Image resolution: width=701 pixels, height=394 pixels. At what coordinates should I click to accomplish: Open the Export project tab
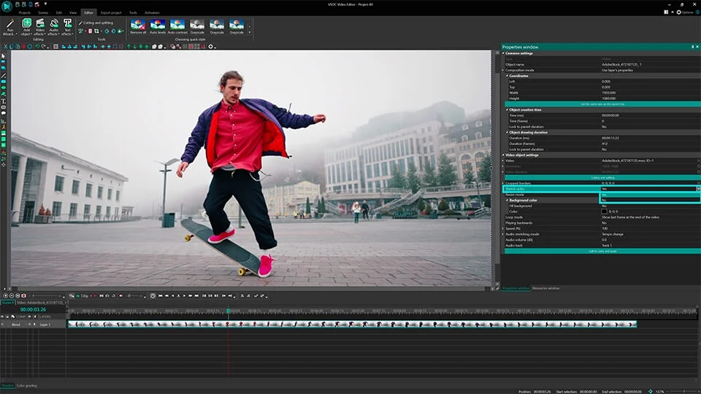pos(112,12)
